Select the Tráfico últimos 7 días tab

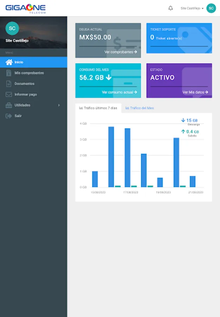click(98, 108)
